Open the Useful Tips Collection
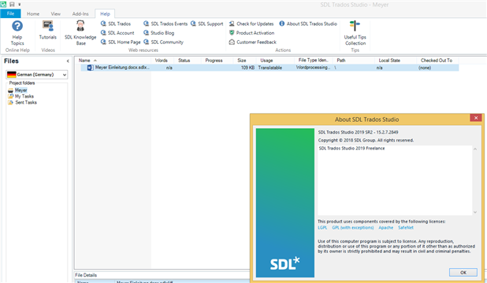The image size is (487, 283). 355,33
